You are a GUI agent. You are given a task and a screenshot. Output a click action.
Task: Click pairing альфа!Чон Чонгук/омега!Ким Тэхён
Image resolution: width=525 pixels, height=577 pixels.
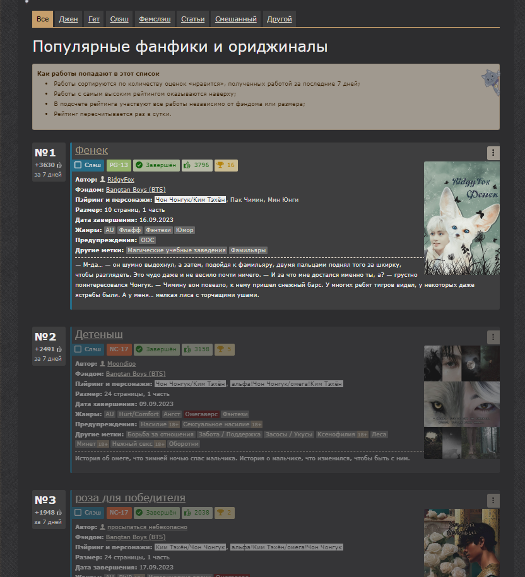point(286,383)
